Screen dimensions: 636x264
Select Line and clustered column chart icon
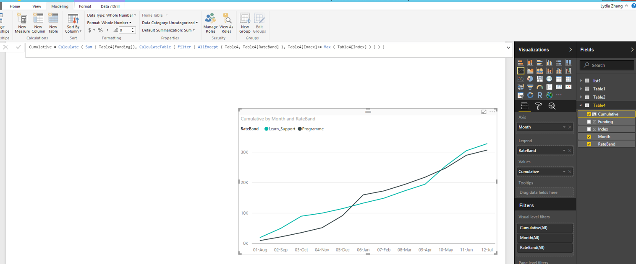559,71
